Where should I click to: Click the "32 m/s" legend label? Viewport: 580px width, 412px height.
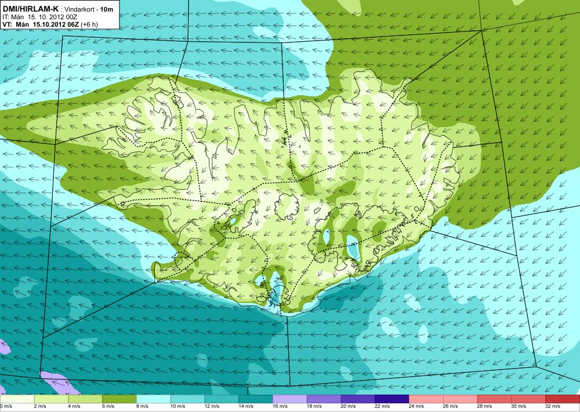coord(553,406)
